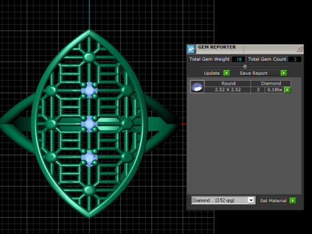The height and width of the screenshot is (234, 312).
Task: Click the 0.18tw weight cell
Action: [x=275, y=90]
